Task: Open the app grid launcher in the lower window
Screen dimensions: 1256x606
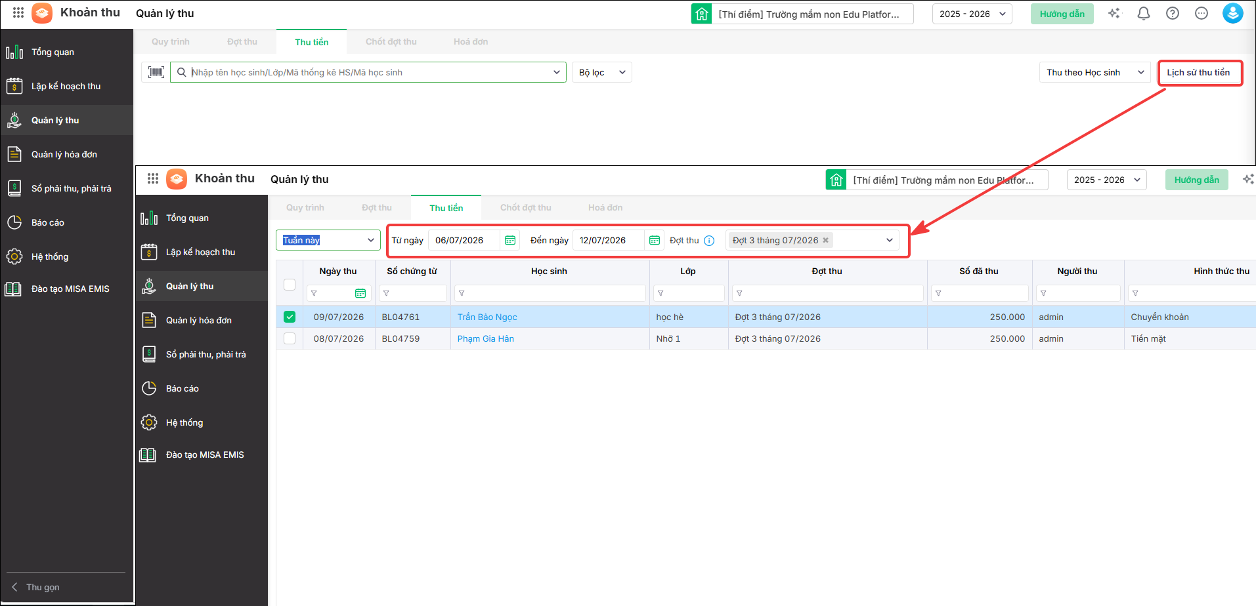Action: [x=153, y=178]
